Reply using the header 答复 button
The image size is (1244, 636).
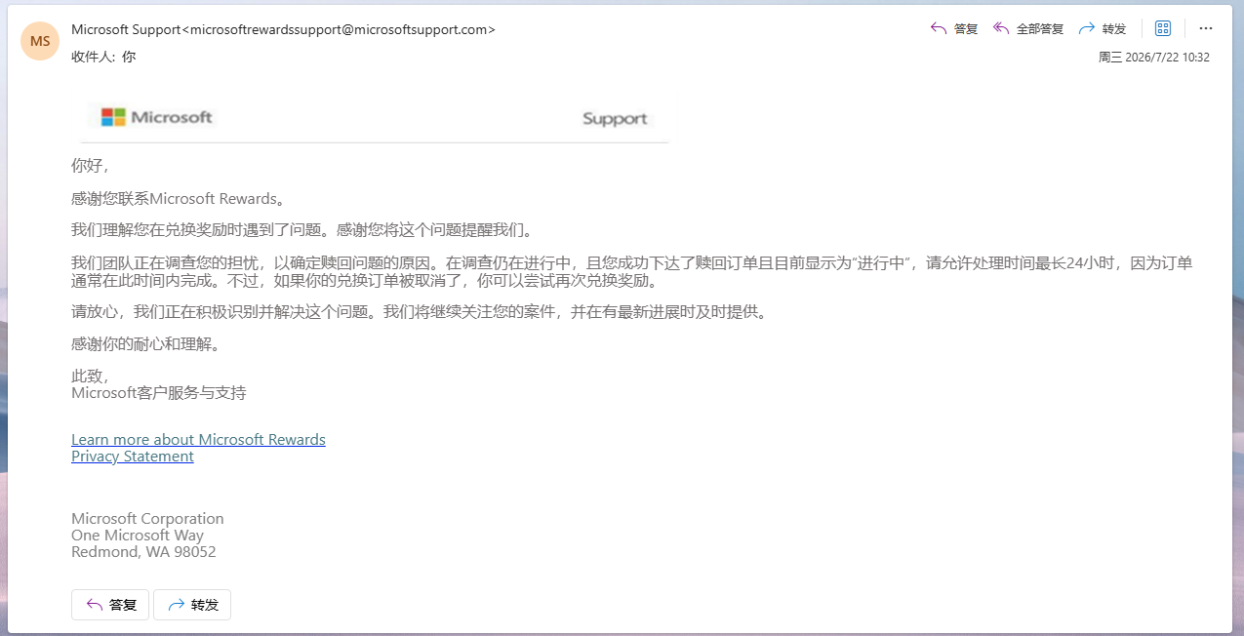(x=954, y=28)
